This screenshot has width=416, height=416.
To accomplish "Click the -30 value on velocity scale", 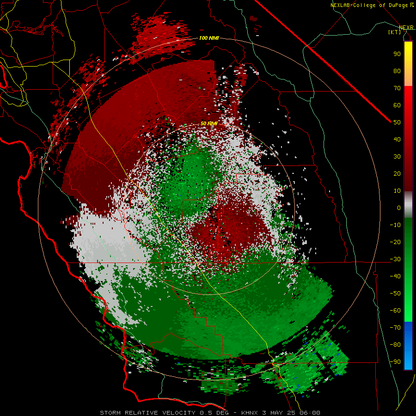I will tap(395, 259).
